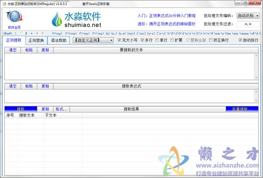Screen dimensions: 263x178
Task: Insert the [a-z] range token
Action: [x=151, y=33]
